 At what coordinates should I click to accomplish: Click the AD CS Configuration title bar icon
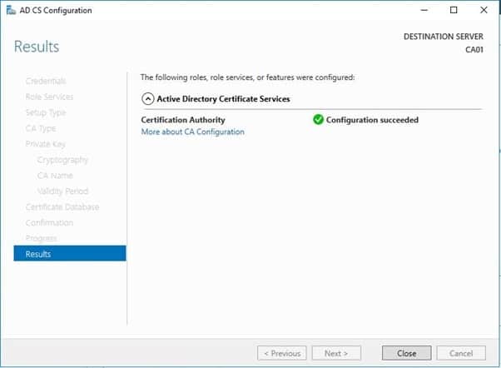tap(11, 10)
